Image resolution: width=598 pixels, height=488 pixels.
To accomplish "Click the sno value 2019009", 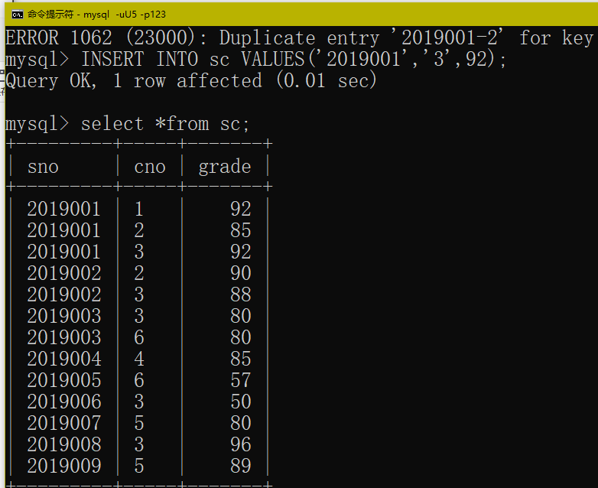I will (x=63, y=466).
